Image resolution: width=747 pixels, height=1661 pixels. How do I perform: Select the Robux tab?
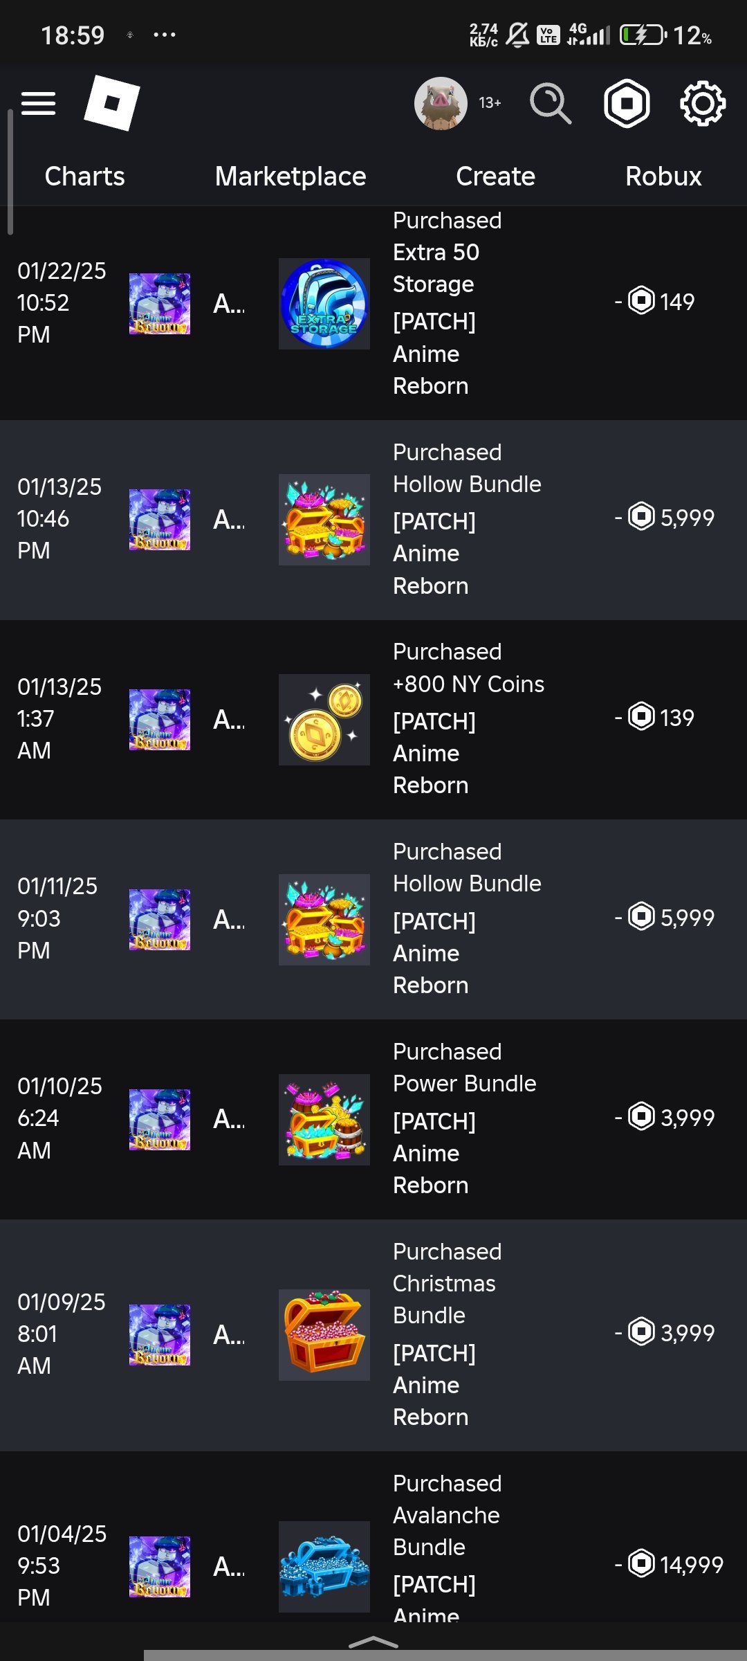click(663, 176)
